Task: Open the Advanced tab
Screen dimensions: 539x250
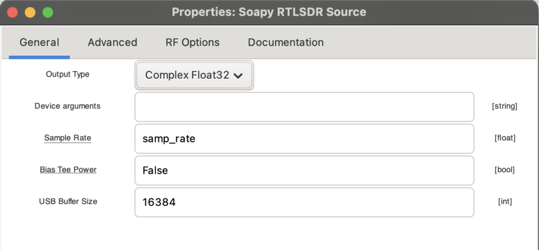Action: pyautogui.click(x=112, y=43)
